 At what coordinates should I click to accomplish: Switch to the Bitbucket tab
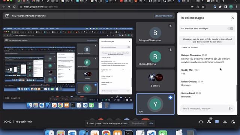(183, 1)
